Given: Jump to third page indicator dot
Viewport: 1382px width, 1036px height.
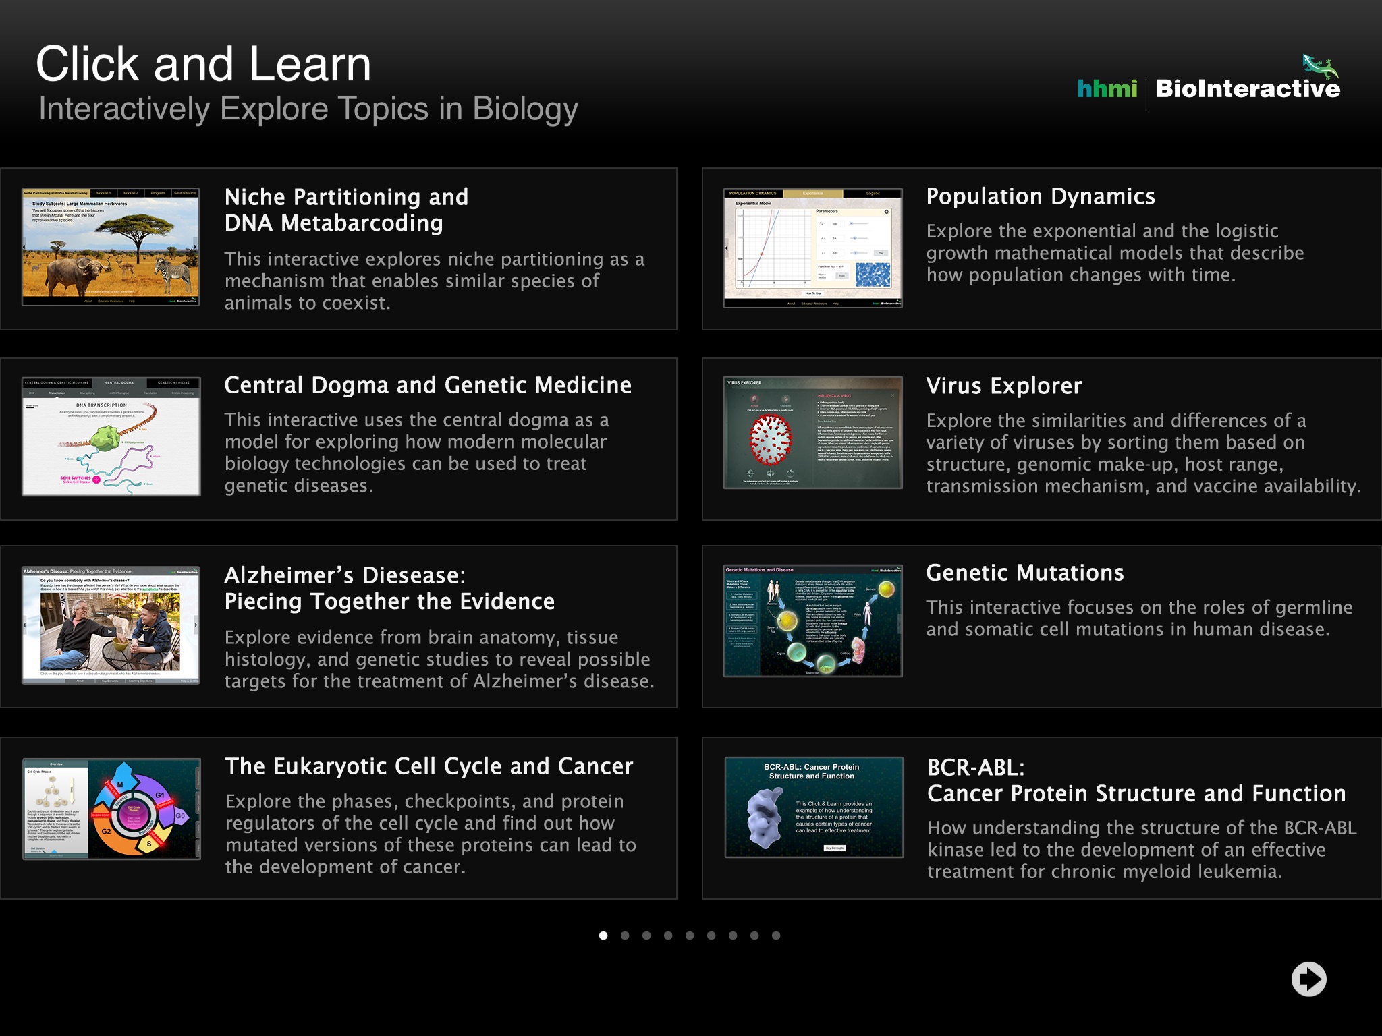Looking at the screenshot, I should click(646, 936).
